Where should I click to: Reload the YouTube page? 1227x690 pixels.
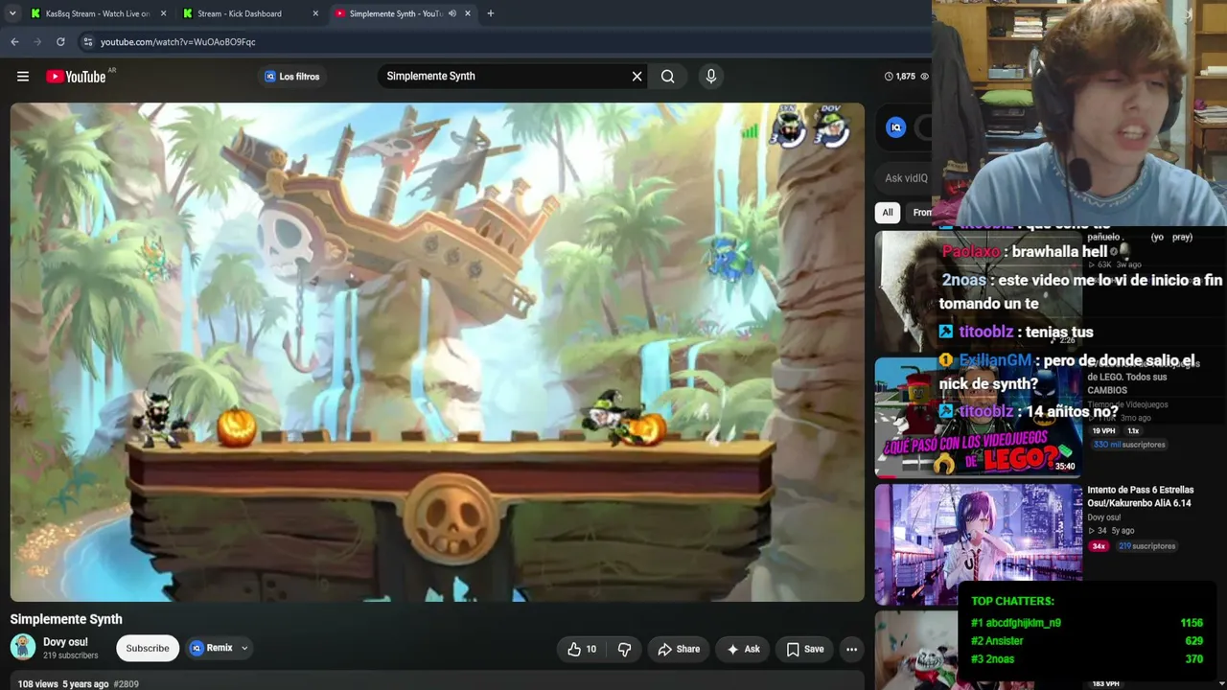pos(60,42)
